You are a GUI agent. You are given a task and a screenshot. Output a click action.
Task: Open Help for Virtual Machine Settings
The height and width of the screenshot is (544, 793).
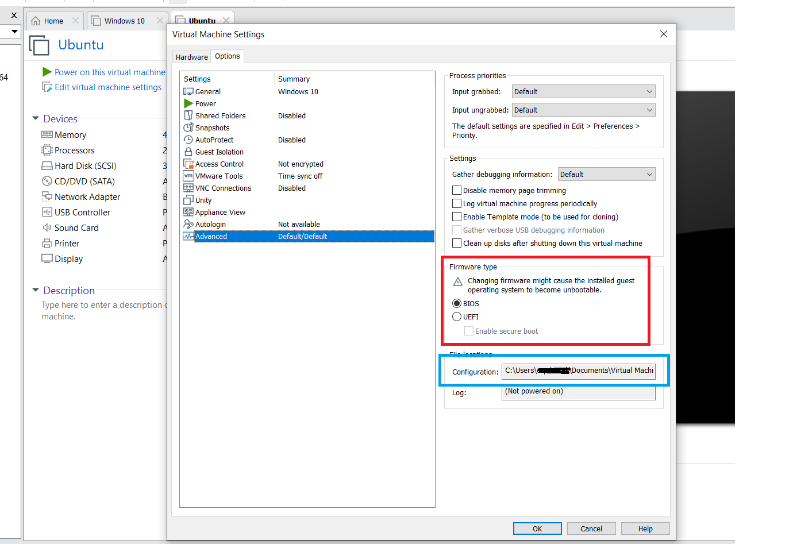click(x=645, y=528)
